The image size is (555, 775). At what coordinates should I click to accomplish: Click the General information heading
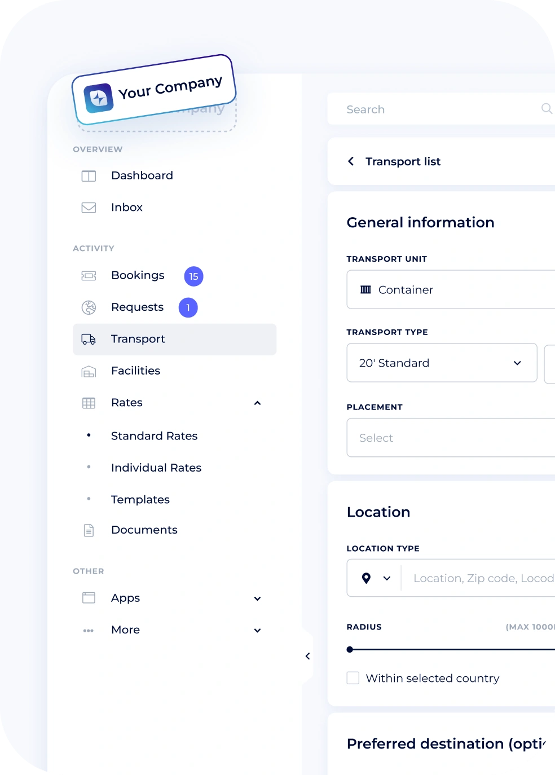coord(420,223)
